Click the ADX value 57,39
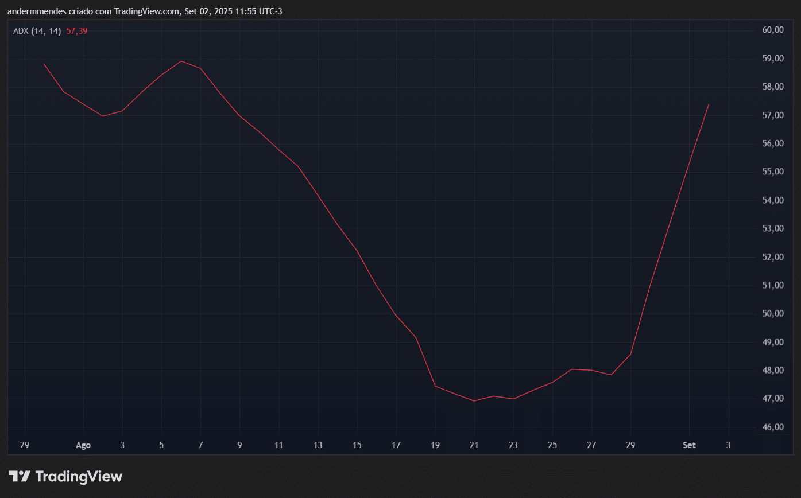Viewport: 801px width, 498px height. pos(77,31)
